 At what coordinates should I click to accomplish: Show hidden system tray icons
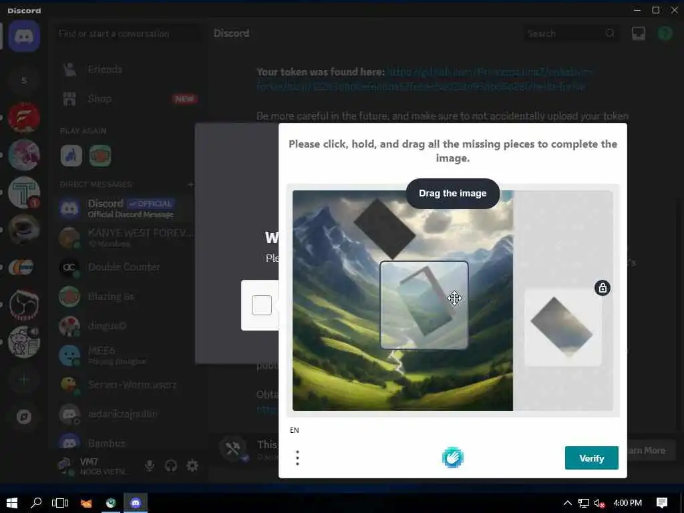(x=568, y=503)
